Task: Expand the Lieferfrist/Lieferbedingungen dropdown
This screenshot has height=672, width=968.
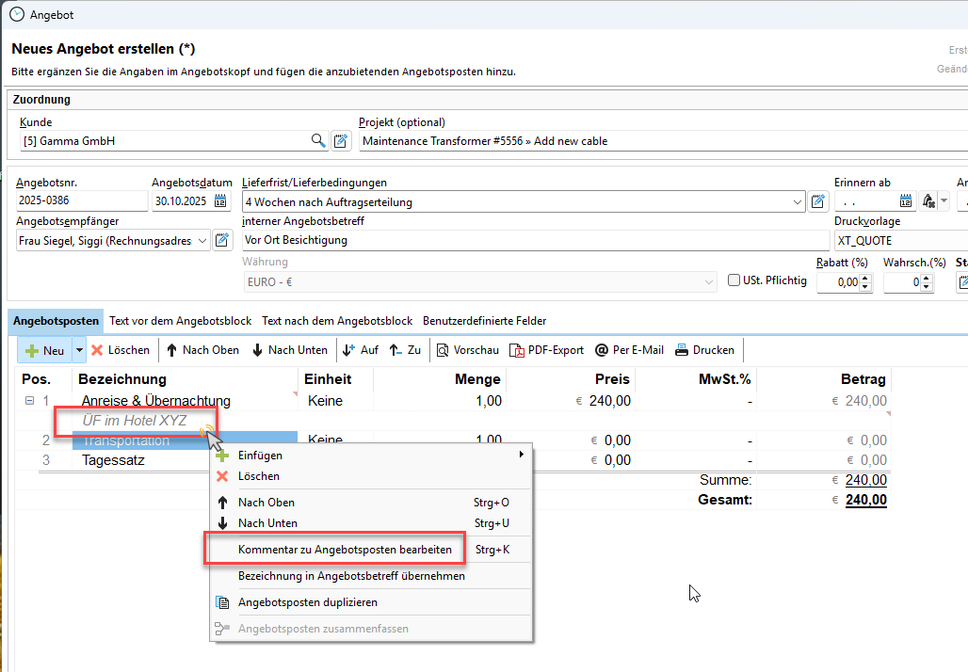Action: tap(798, 201)
